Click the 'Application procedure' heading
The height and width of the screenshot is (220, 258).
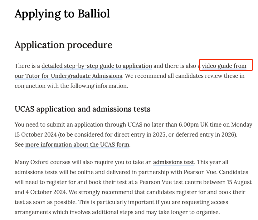click(64, 45)
